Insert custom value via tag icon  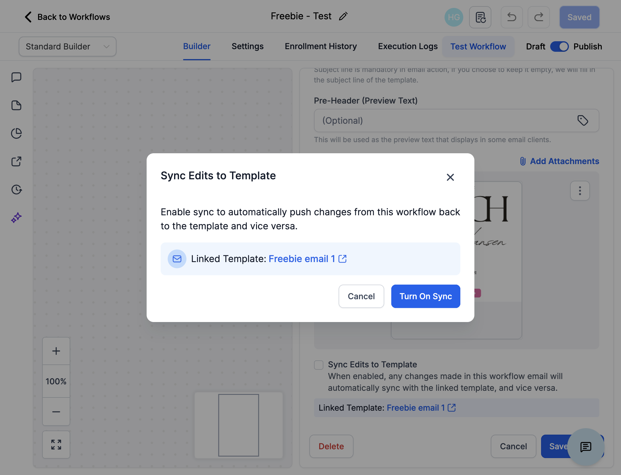(x=582, y=121)
